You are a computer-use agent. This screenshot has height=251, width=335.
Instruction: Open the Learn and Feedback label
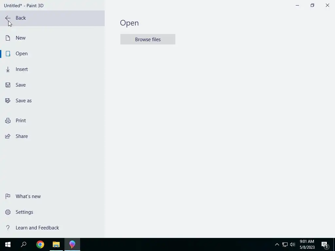[x=37, y=228]
